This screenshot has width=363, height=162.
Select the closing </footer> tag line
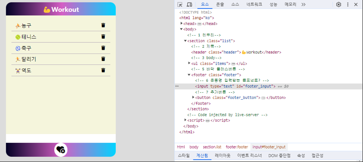pyautogui.click(x=201, y=103)
